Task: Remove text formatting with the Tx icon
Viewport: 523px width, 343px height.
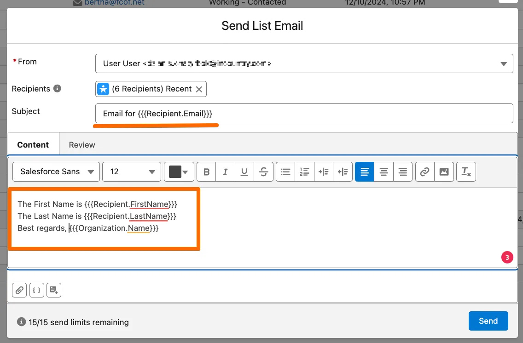Action: (466, 172)
